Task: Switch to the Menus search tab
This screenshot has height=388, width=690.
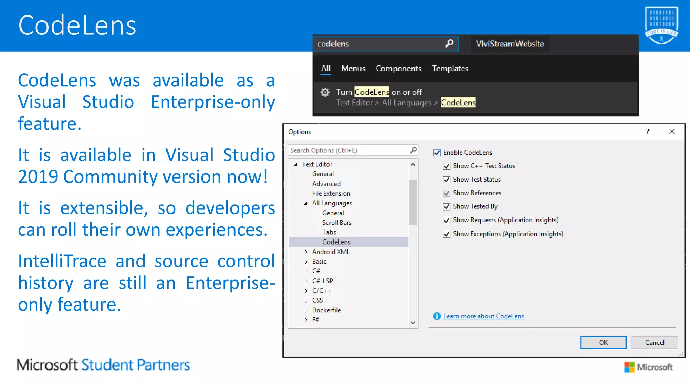Action: 353,69
